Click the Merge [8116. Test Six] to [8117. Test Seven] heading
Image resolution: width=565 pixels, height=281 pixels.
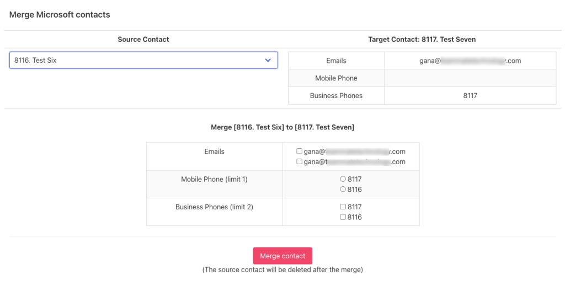pyautogui.click(x=282, y=127)
